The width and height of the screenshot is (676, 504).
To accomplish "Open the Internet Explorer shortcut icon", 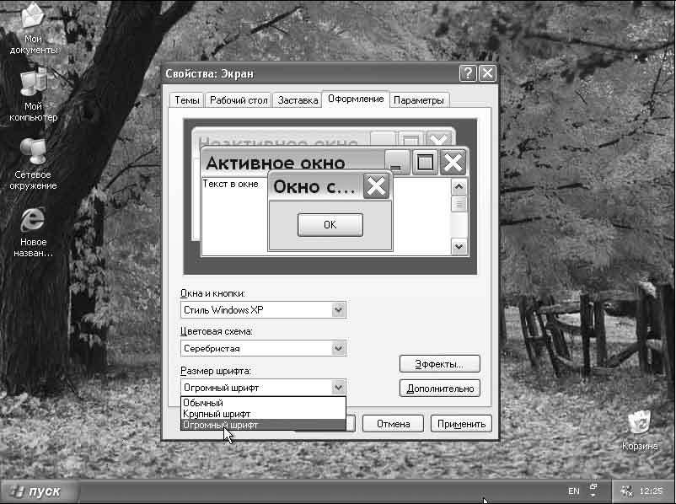I will point(34,220).
